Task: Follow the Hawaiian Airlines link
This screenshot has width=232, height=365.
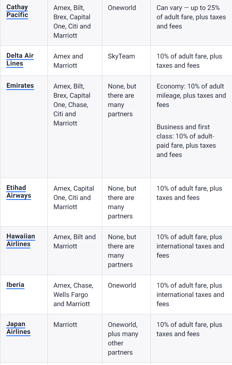Action: (x=21, y=240)
